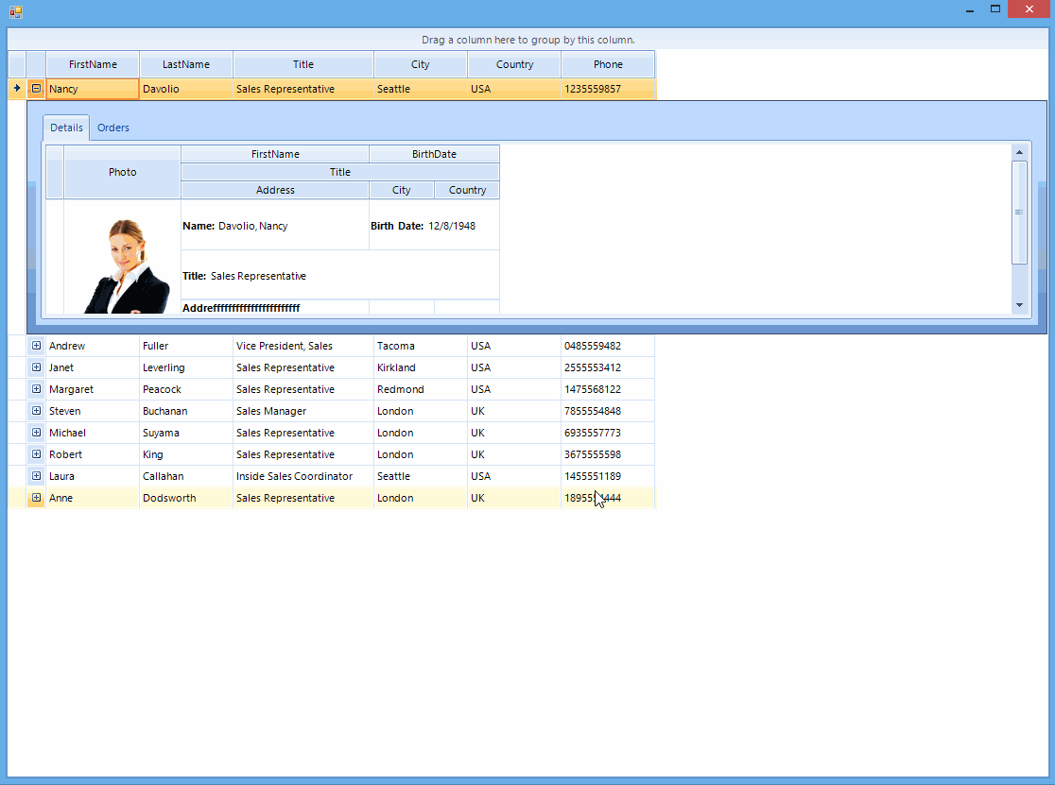1055x785 pixels.
Task: Maximize the application window
Action: click(995, 9)
